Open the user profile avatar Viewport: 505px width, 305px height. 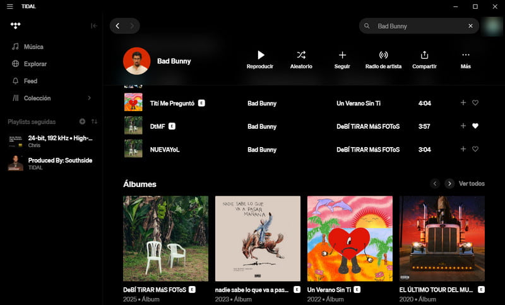492,26
